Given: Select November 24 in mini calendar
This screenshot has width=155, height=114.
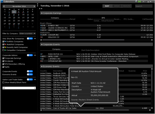Looking at the screenshot, I should [x=23, y=21].
